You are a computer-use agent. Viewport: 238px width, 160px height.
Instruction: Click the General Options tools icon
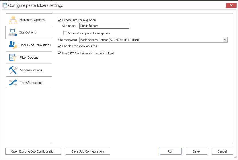tap(13, 70)
